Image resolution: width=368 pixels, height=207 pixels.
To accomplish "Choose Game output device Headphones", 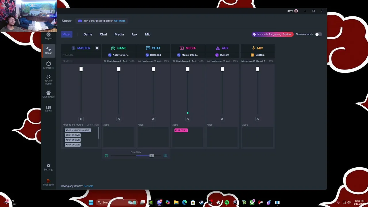I will tap(119, 61).
